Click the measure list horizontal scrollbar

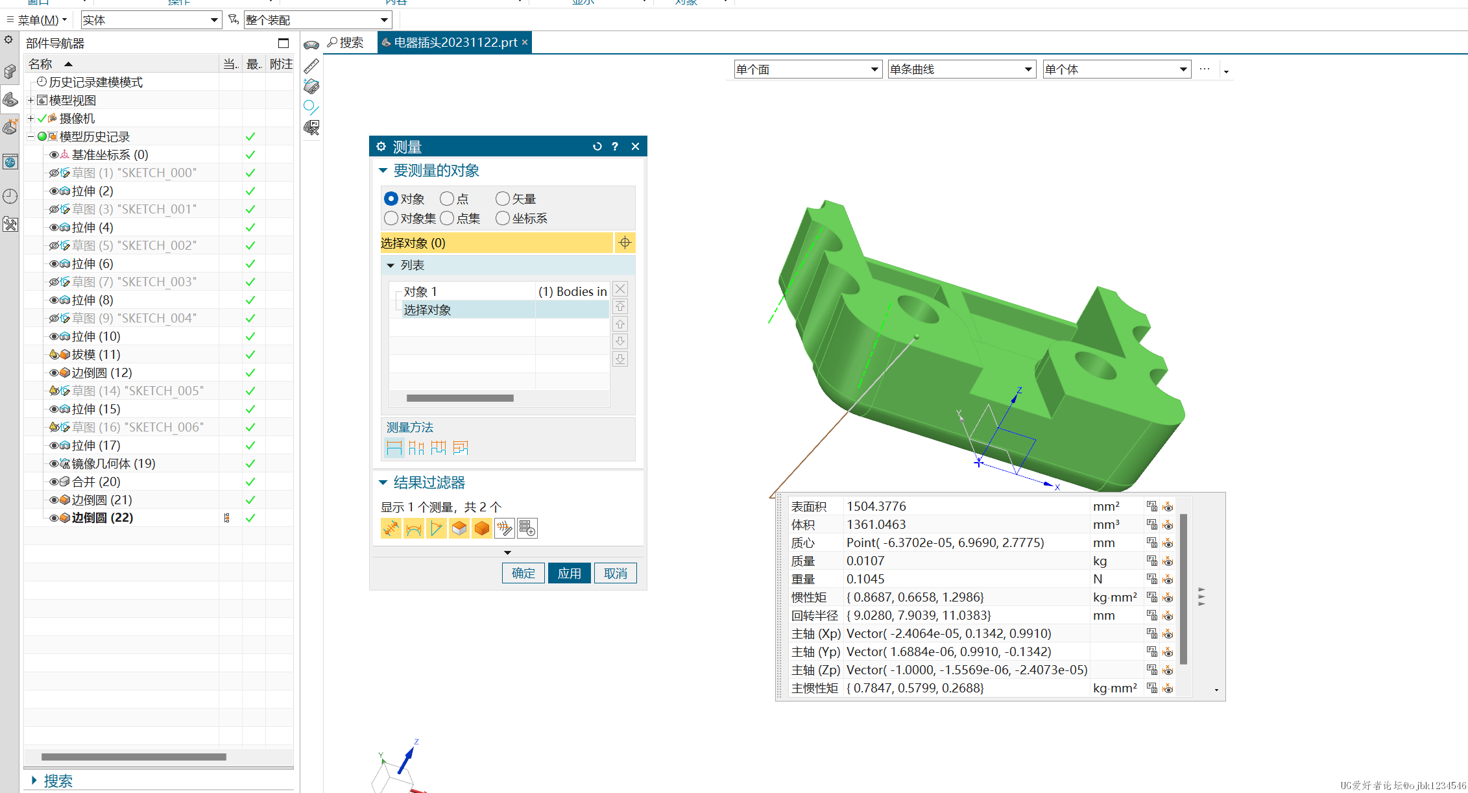460,398
